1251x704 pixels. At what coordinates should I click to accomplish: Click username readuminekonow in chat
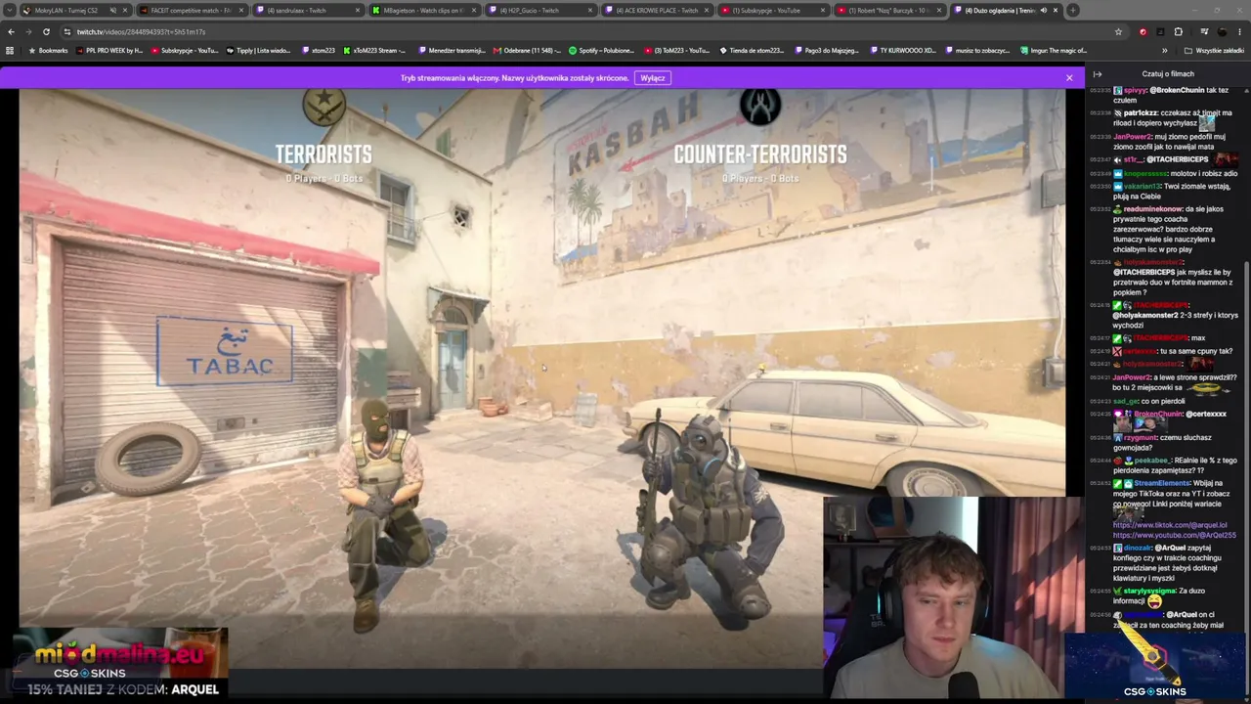coord(1152,209)
